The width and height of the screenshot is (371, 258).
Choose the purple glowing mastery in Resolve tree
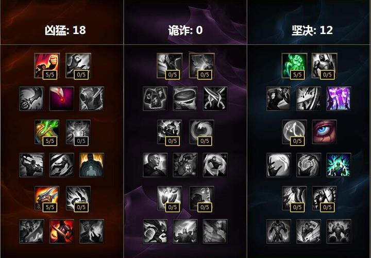tap(339, 99)
